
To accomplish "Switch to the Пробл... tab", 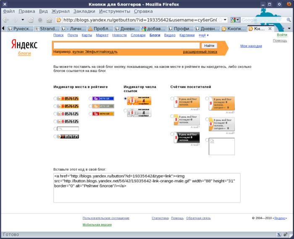I will point(100,29).
